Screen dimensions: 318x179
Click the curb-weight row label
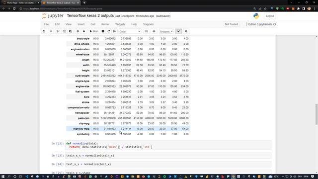(82, 76)
